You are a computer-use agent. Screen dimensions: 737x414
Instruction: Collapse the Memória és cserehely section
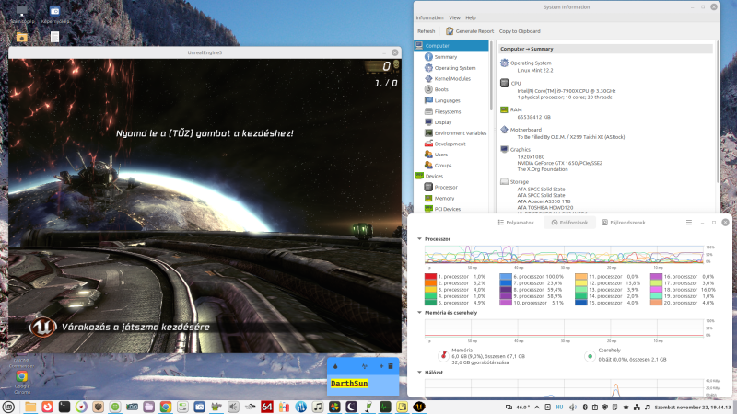(420, 313)
